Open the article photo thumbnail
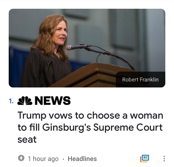Viewport: 174px width, 167px height. click(87, 48)
